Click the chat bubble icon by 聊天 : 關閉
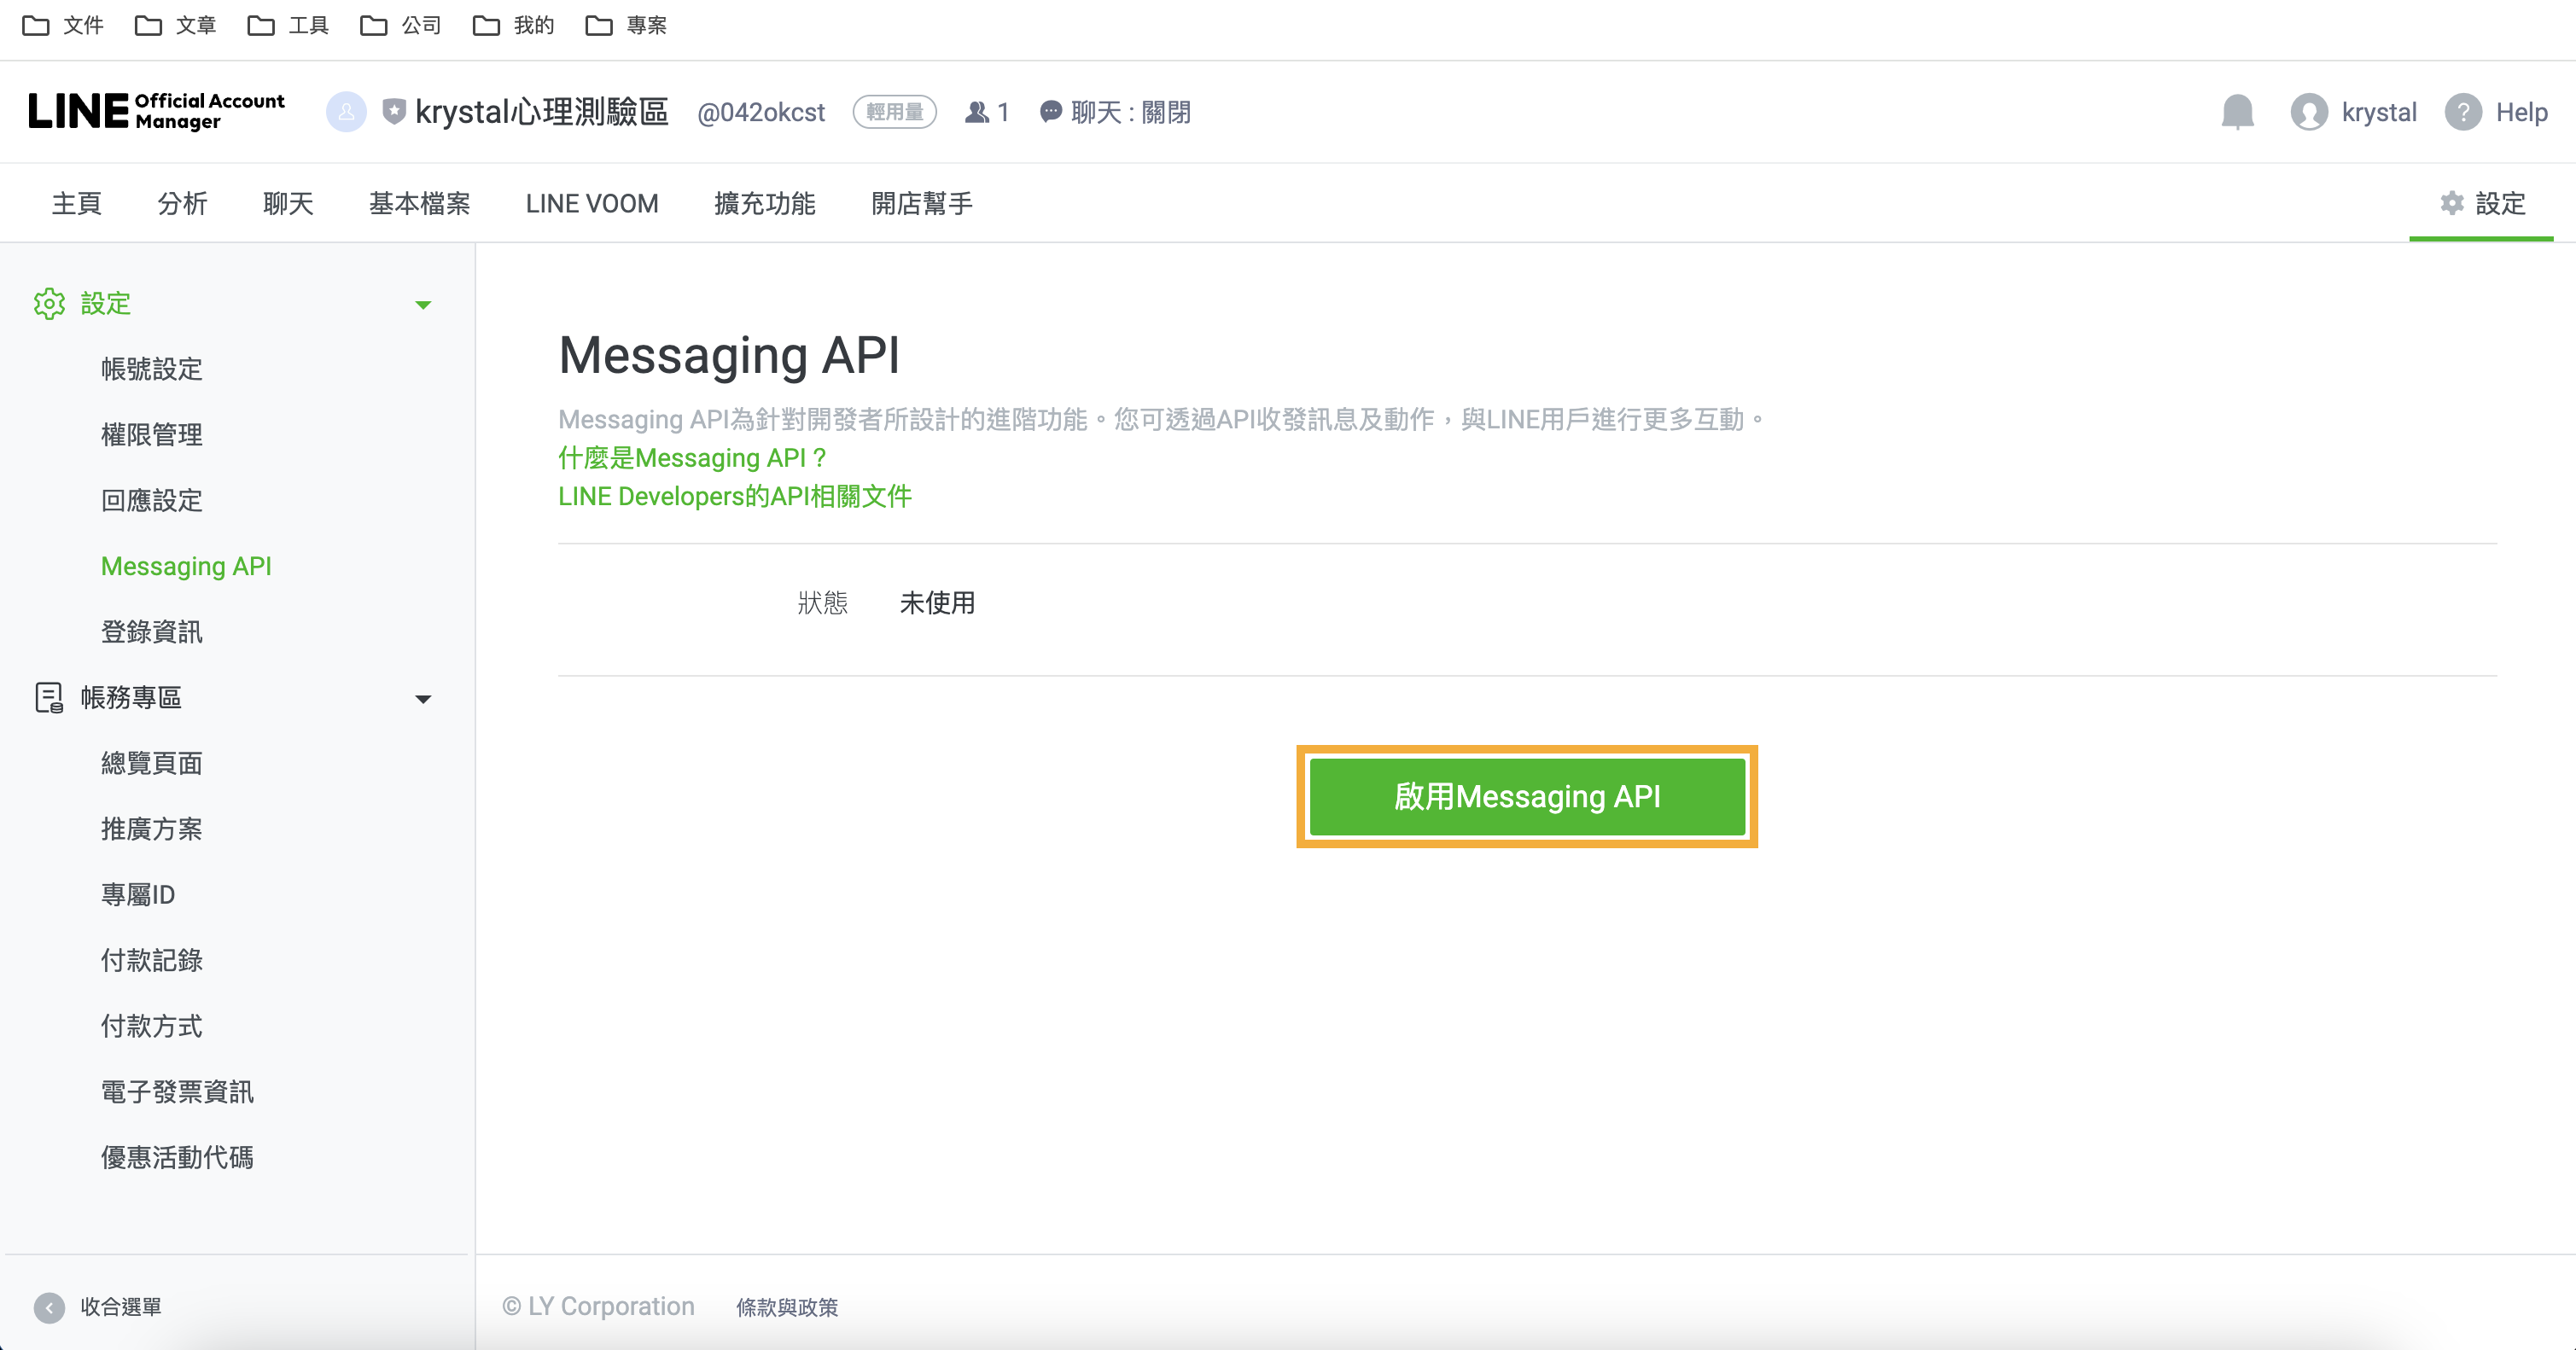2576x1350 pixels. 1050,112
